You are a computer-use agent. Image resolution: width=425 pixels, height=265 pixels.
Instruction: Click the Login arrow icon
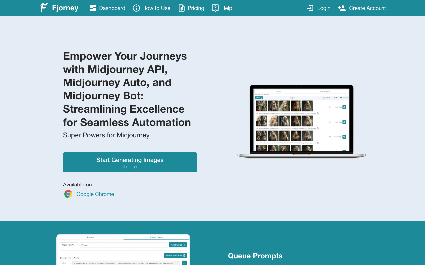[310, 8]
